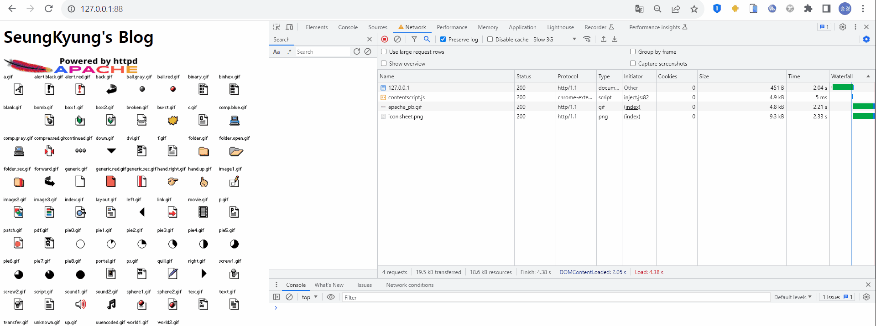Click the translate page icon
This screenshot has width=876, height=326.
pyautogui.click(x=639, y=9)
